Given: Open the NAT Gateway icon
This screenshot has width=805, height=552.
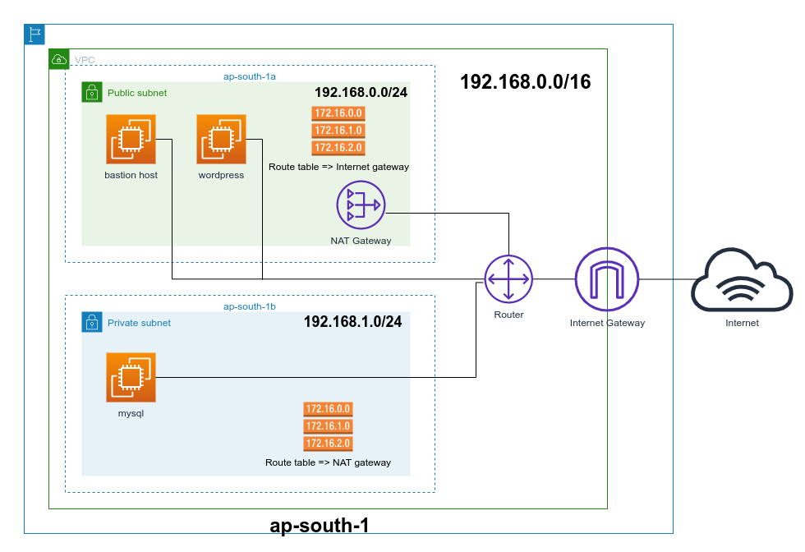Looking at the screenshot, I should point(360,205).
